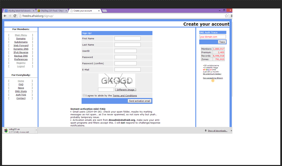Viewport: 282px width, 166px height.
Task: Close the OllyDbg 2.01 Final tab
Action: click(66, 11)
